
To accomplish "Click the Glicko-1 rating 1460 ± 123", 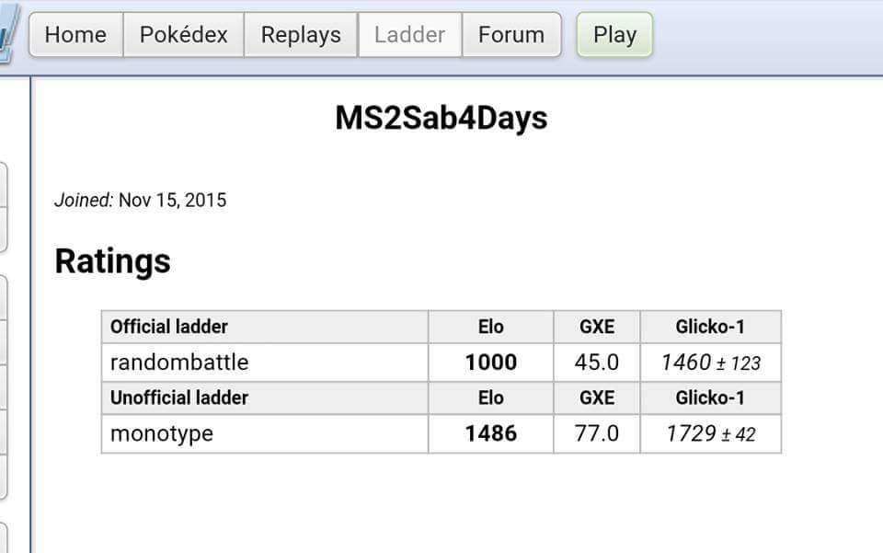I will [x=711, y=363].
